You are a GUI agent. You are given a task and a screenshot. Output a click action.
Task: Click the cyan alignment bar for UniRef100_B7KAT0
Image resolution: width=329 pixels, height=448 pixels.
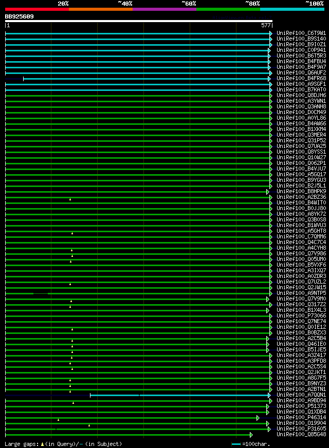[137, 90]
